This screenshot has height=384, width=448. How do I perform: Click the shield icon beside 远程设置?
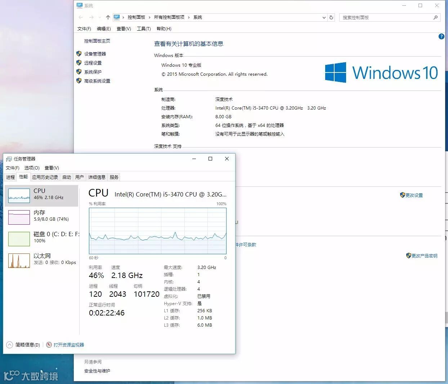79,62
